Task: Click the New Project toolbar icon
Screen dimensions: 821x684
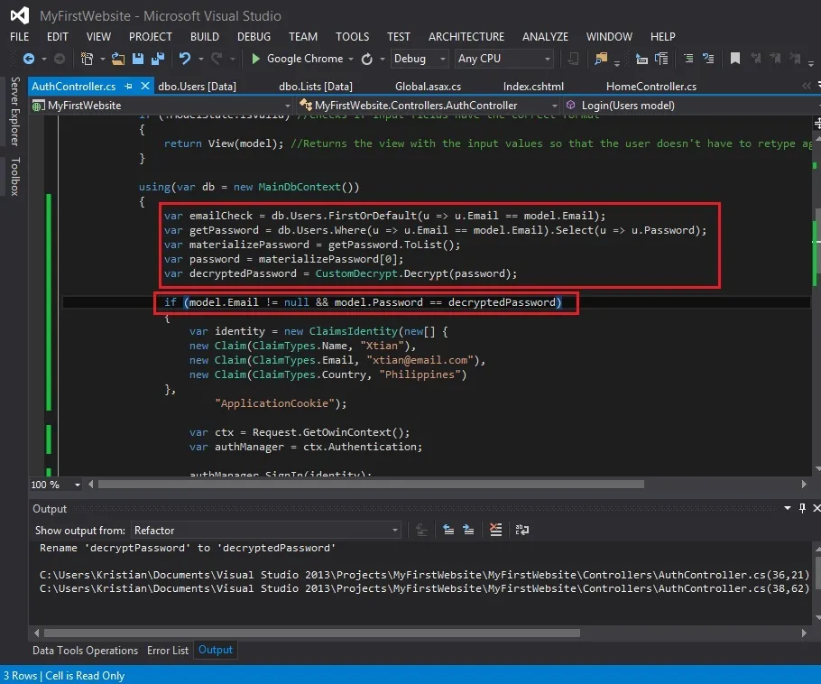Action: [87, 59]
